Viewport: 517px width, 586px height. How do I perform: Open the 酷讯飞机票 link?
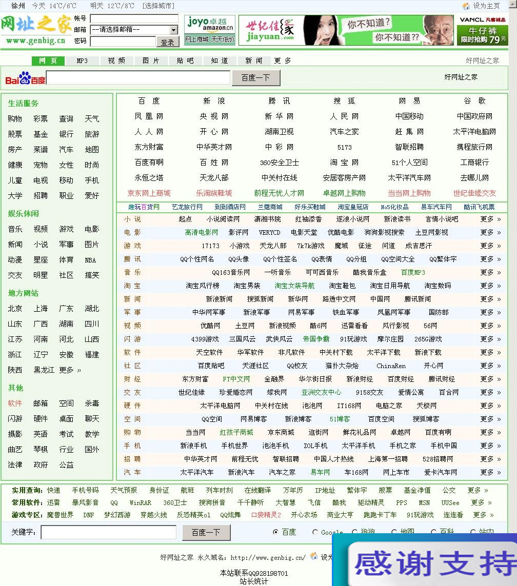click(479, 207)
